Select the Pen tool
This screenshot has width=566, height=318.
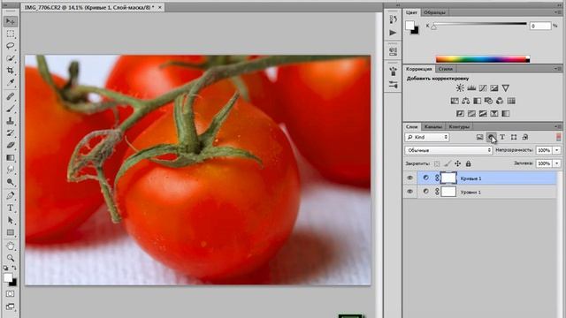[x=10, y=196]
